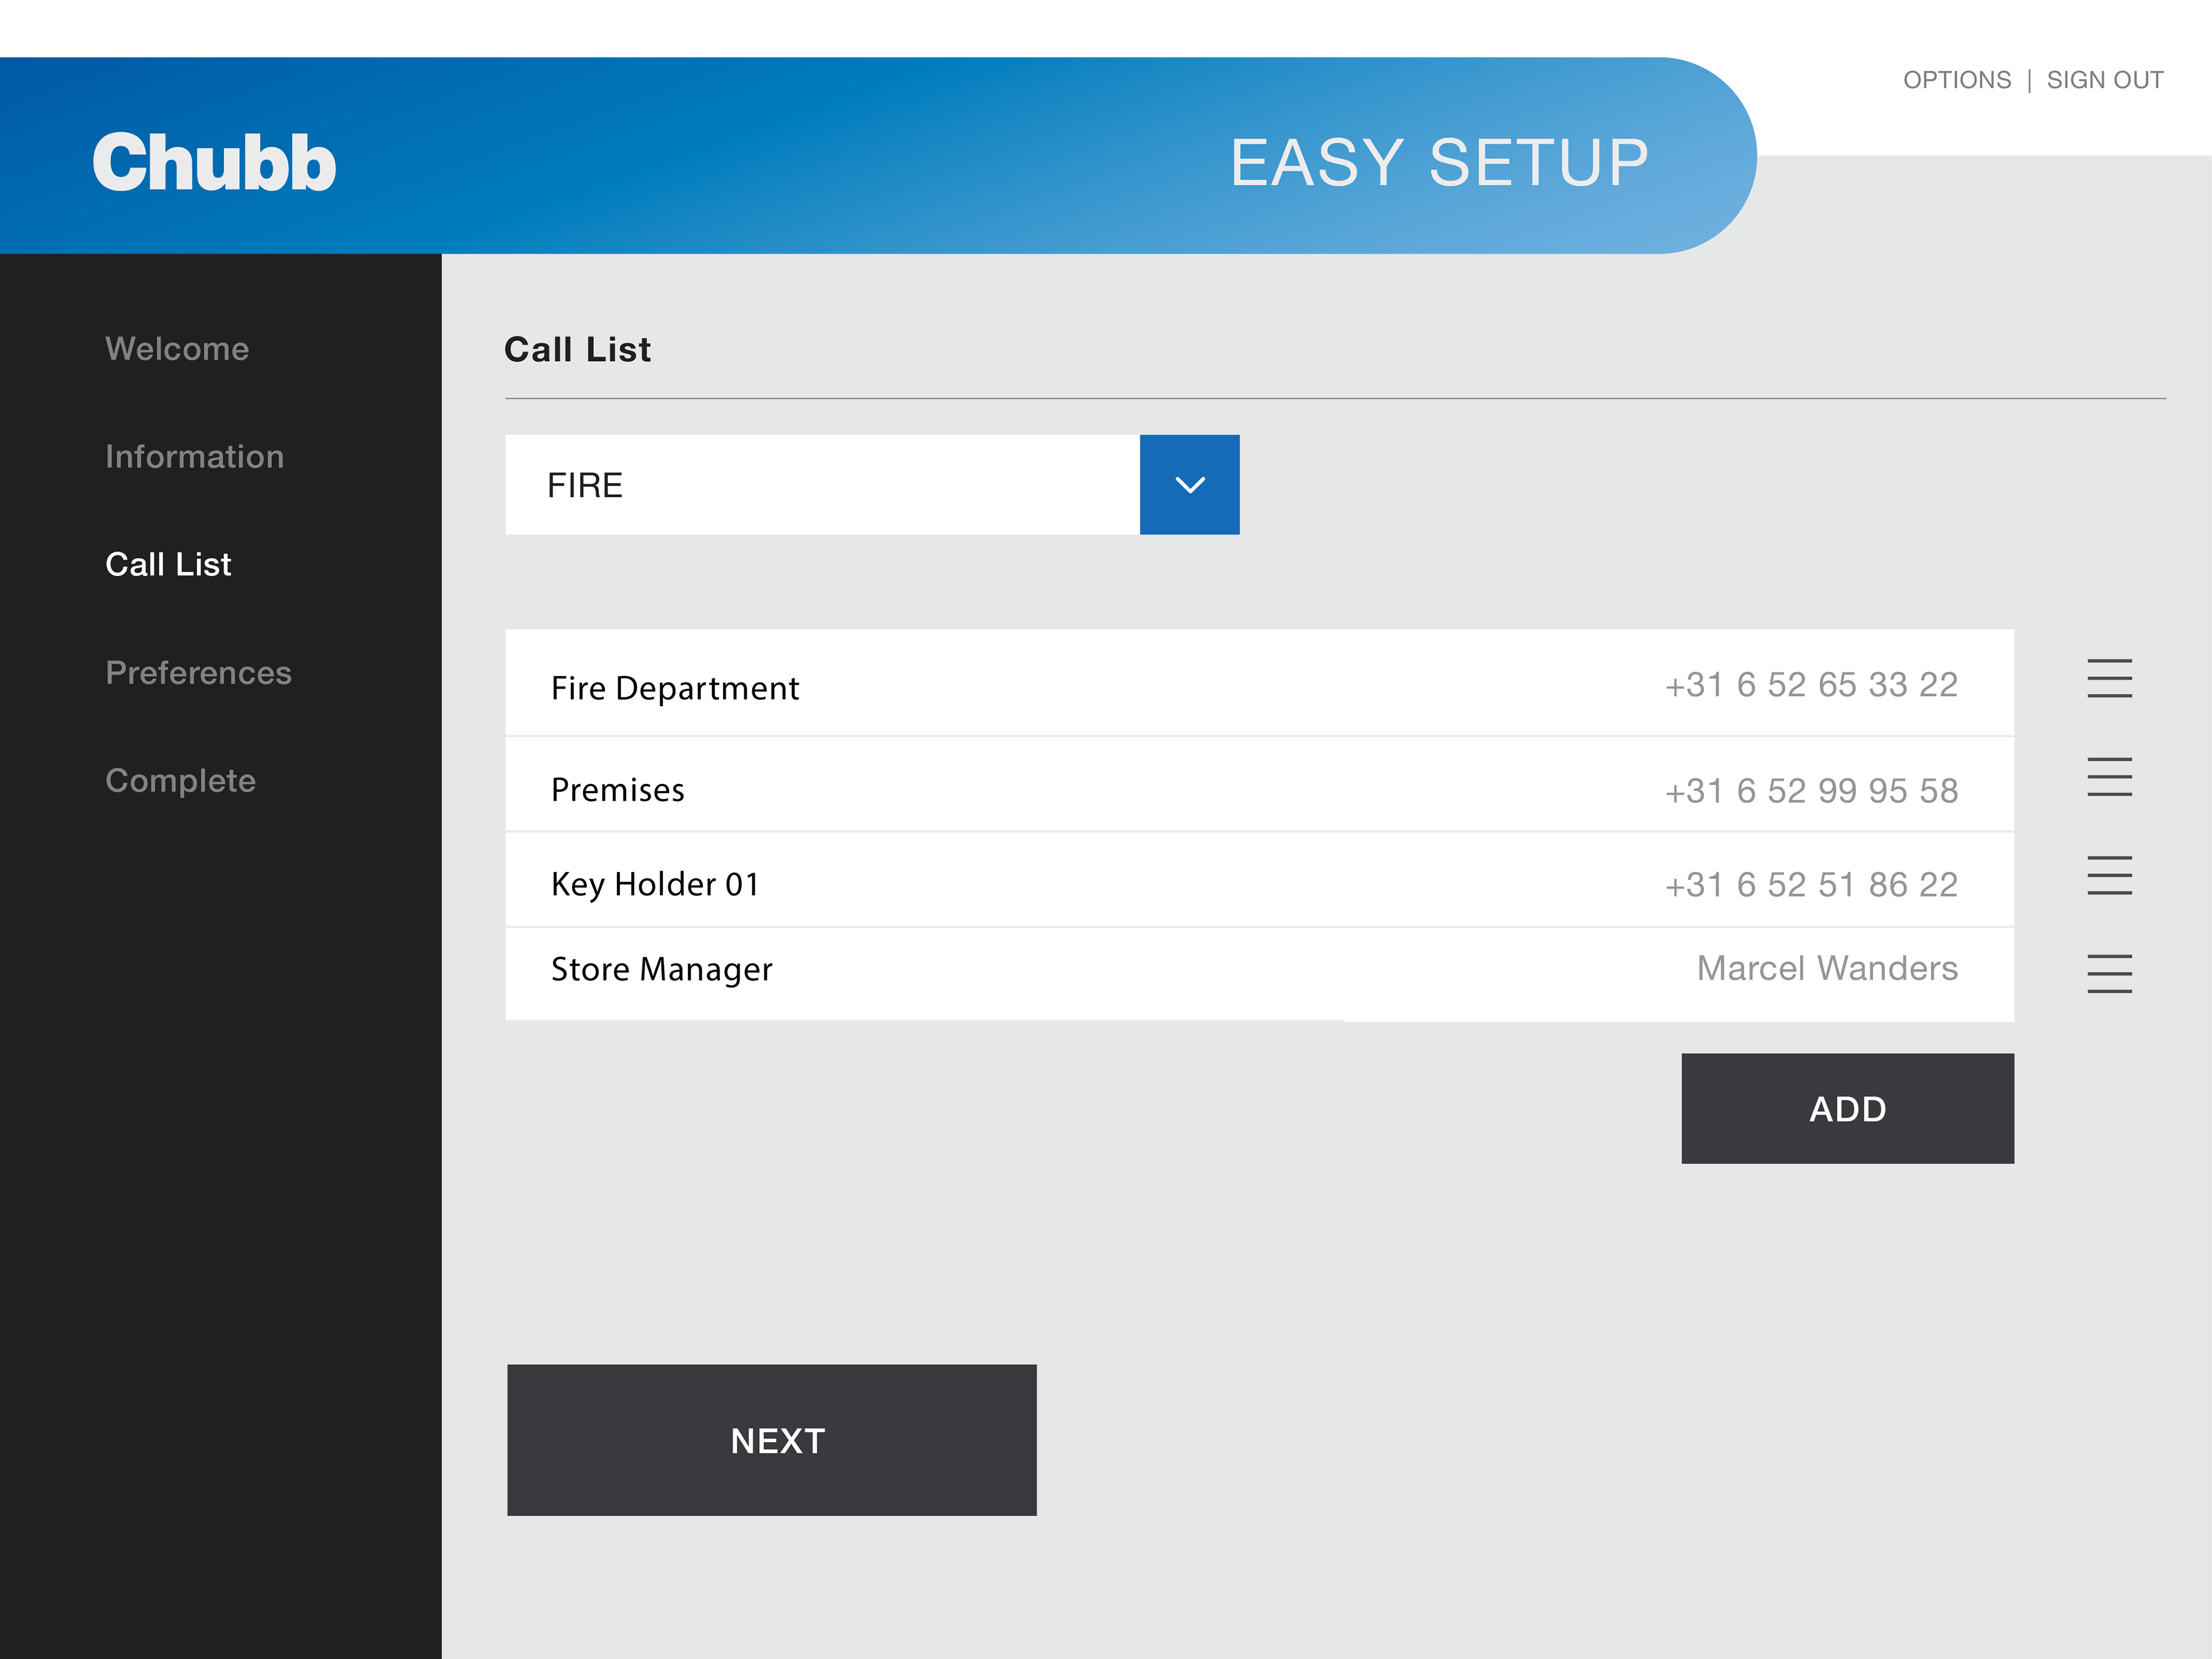Viewport: 2212px width, 1659px height.
Task: Click the reorder handle for Key Holder 01
Action: pyautogui.click(x=2109, y=875)
